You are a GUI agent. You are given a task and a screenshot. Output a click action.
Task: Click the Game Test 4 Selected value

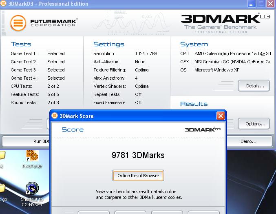point(56,78)
